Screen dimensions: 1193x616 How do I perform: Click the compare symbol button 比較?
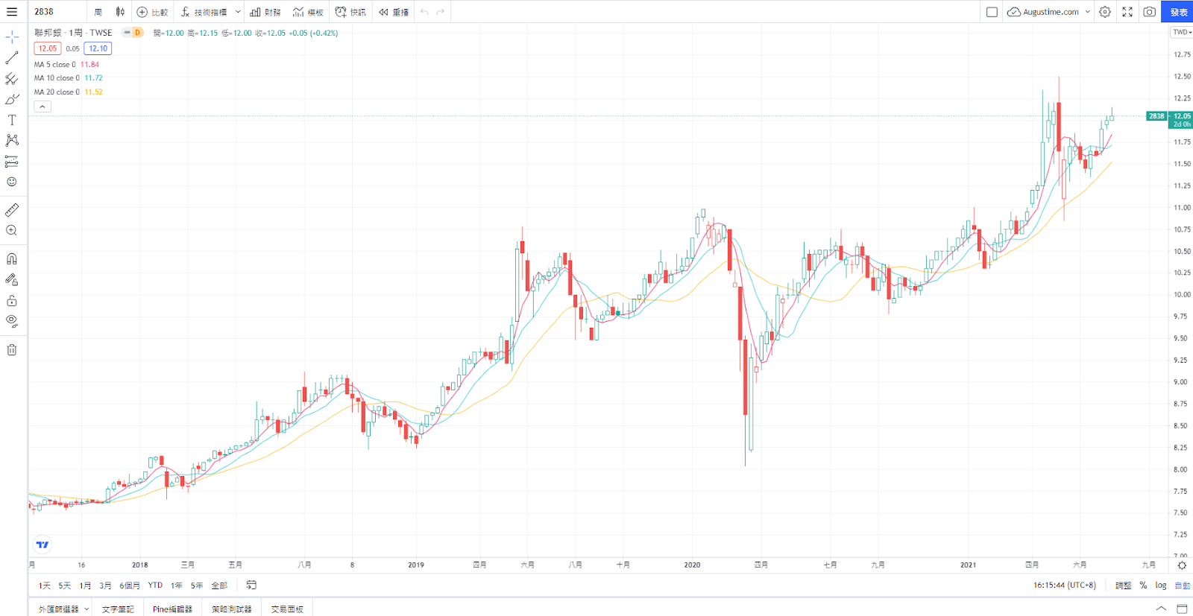pos(153,12)
